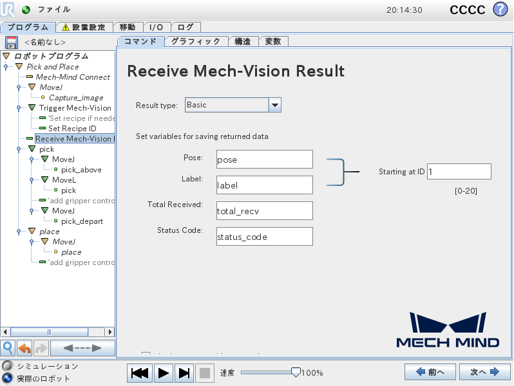Adjust the 速度 speed slider

click(x=296, y=372)
